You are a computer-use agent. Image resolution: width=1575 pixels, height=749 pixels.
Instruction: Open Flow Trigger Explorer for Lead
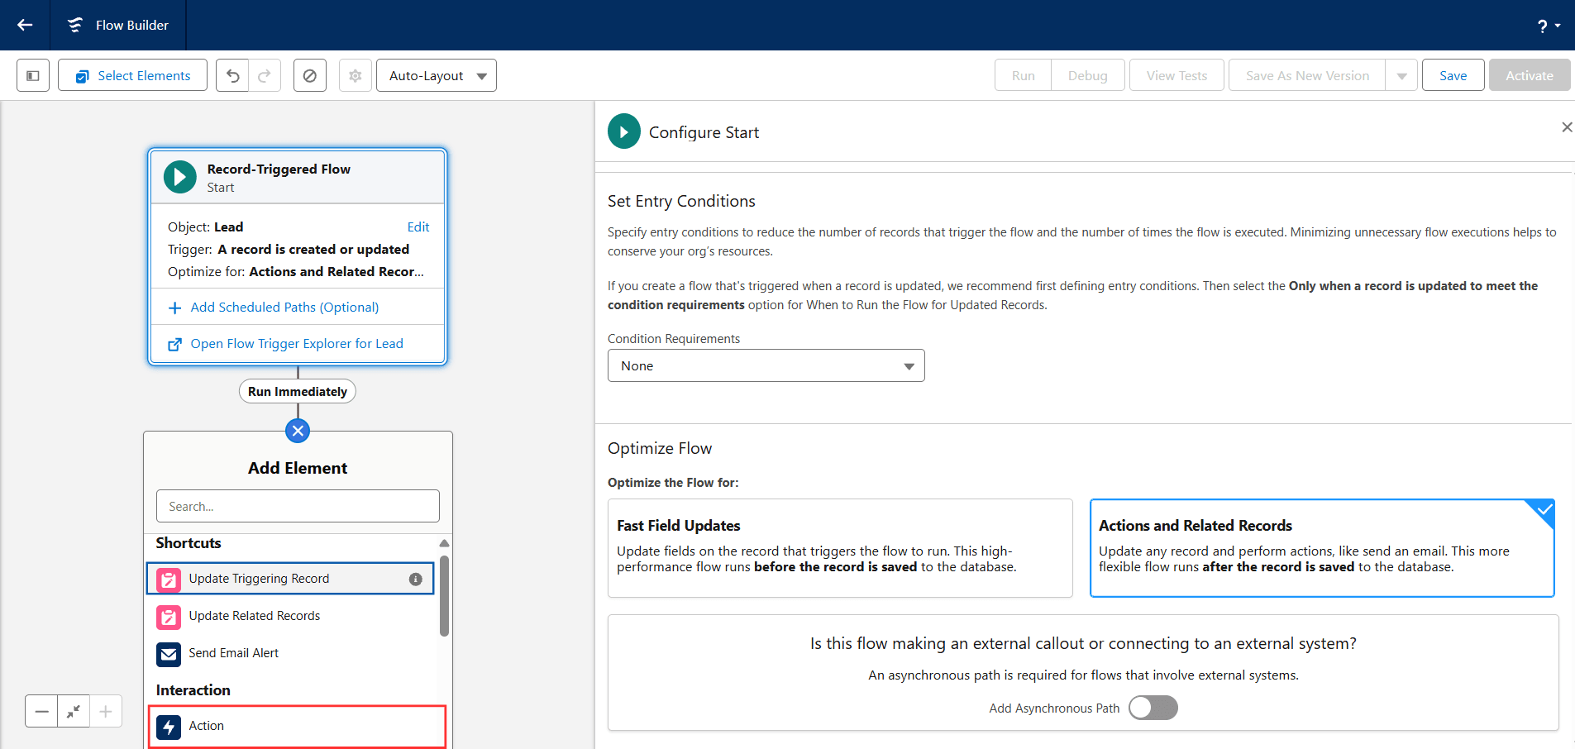[297, 343]
